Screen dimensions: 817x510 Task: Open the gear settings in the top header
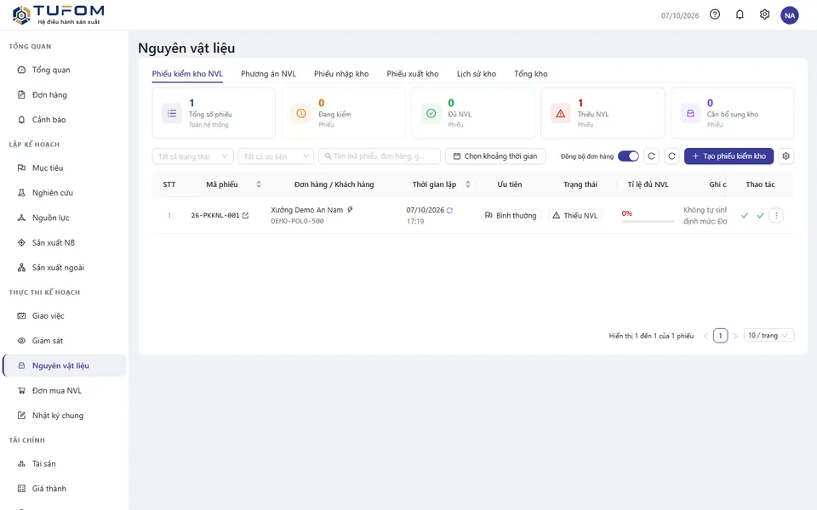pos(764,14)
